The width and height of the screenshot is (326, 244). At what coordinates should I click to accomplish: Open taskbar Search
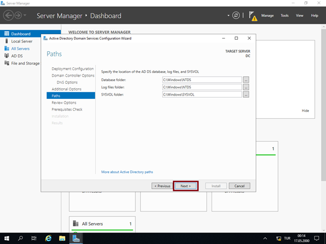[20, 238]
